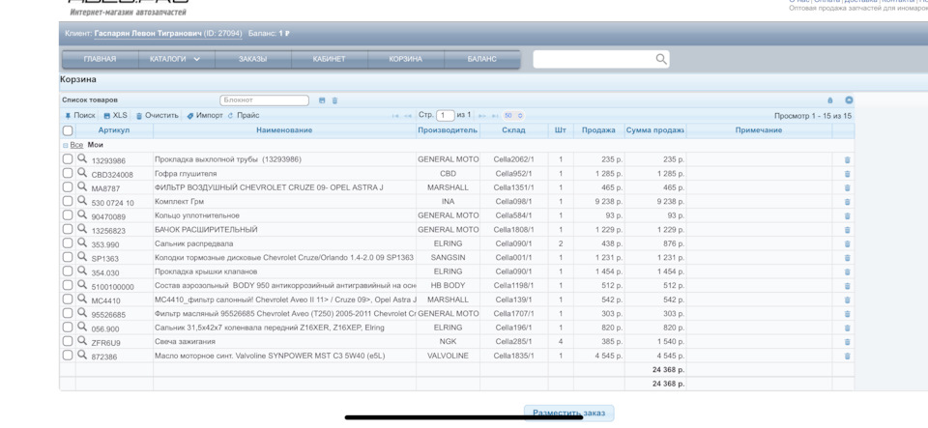Image resolution: width=928 pixels, height=428 pixels.
Task: Click magnifier icon beside article ZFR6U9
Action: pyautogui.click(x=82, y=341)
